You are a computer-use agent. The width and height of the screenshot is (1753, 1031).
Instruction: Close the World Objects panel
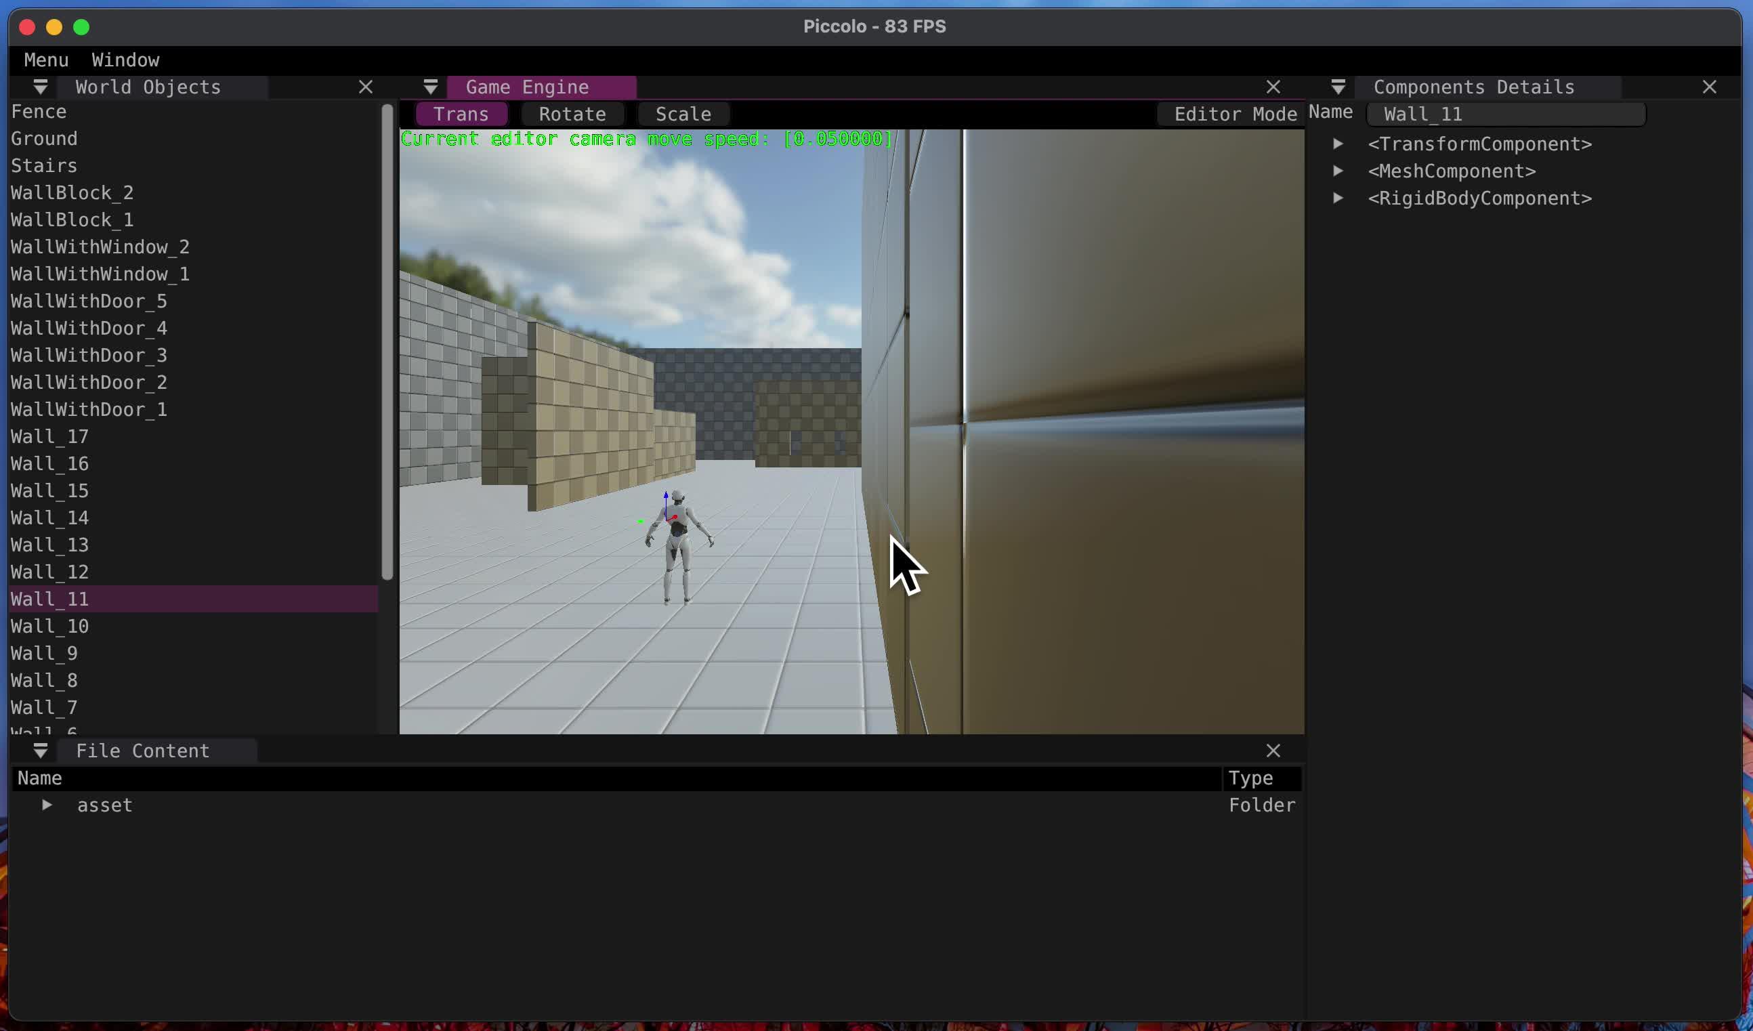365,87
